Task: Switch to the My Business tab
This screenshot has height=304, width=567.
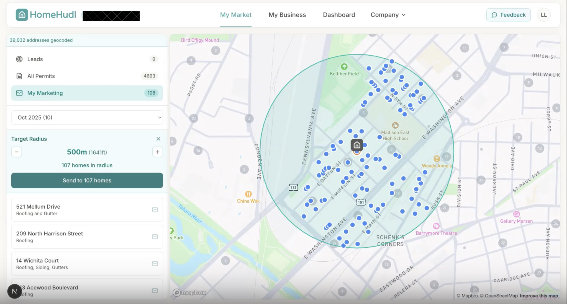Action: tap(287, 15)
